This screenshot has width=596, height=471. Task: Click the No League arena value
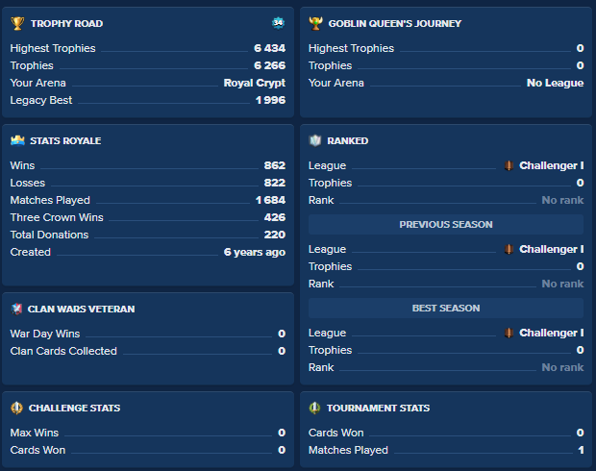click(555, 83)
